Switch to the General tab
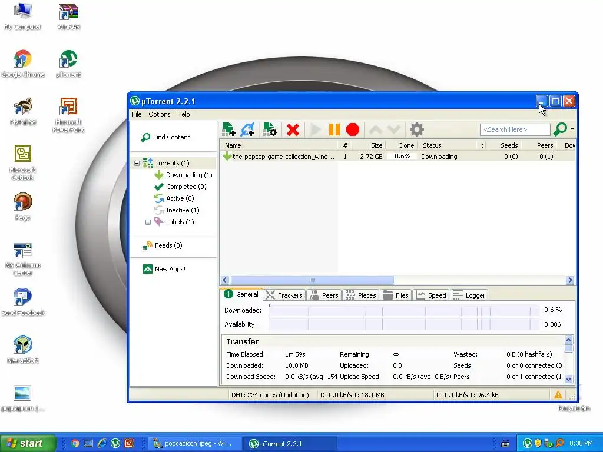The image size is (603, 452). (x=242, y=294)
